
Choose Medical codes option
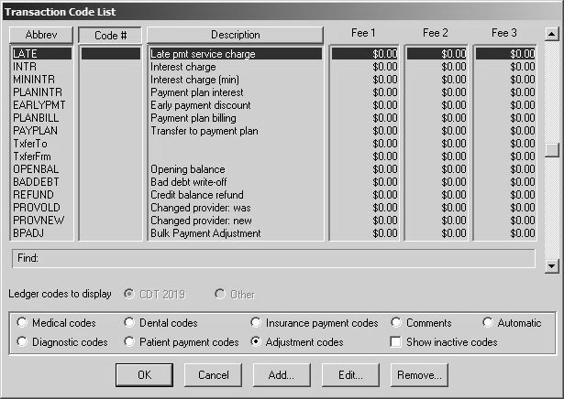(x=23, y=323)
